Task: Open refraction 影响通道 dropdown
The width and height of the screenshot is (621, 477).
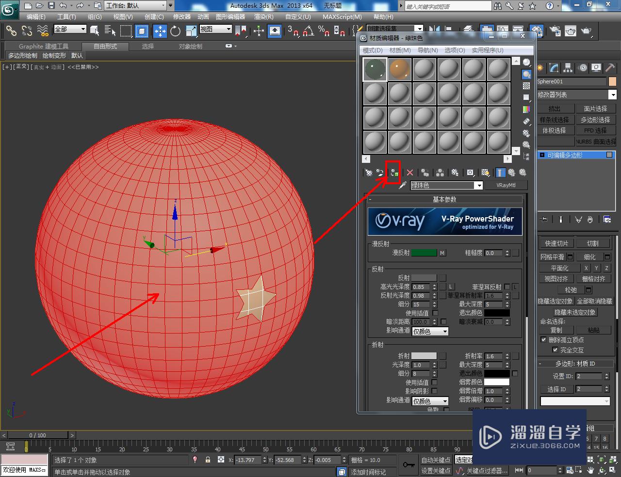Action: click(x=430, y=401)
